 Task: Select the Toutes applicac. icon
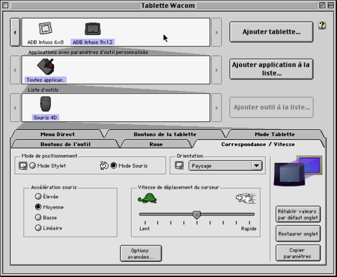coord(45,67)
